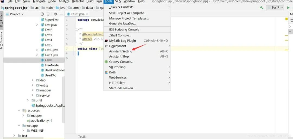Open the VCS menu
Image resolution: width=293 pixels, height=139 pixels.
(x=118, y=2)
